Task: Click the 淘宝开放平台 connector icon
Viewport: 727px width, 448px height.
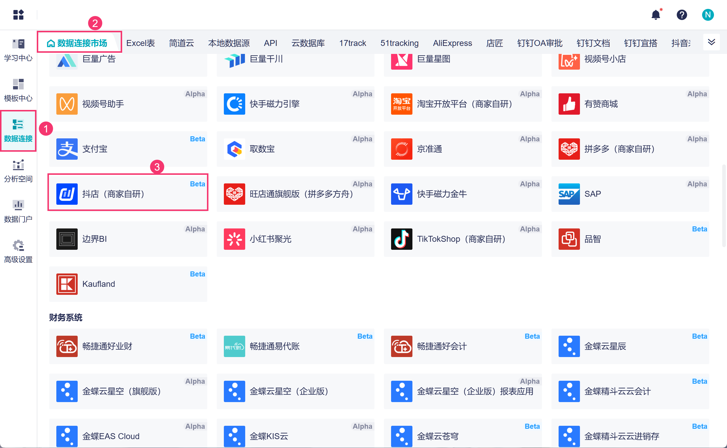Action: 402,104
